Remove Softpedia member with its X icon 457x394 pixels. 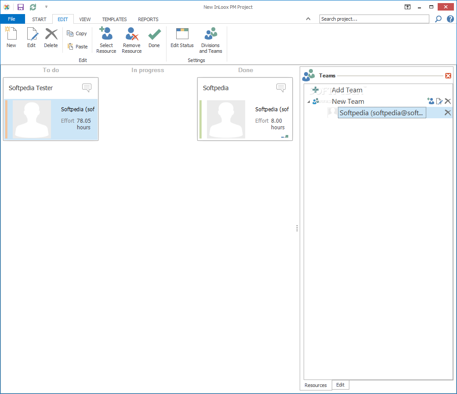pos(448,113)
